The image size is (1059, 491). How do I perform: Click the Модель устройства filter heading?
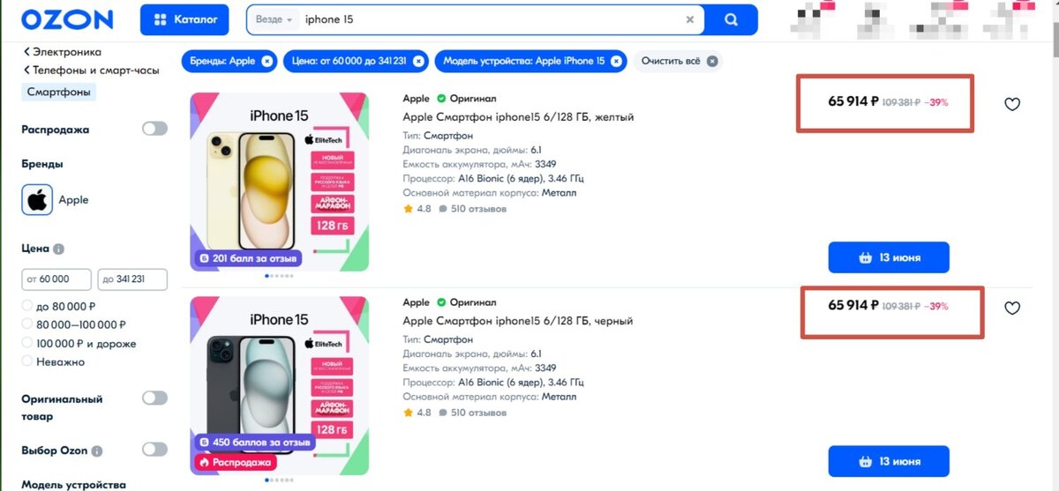click(x=73, y=484)
